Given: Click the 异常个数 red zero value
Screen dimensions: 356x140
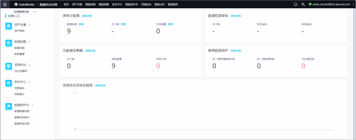Looking at the screenshot, I should [158, 66].
